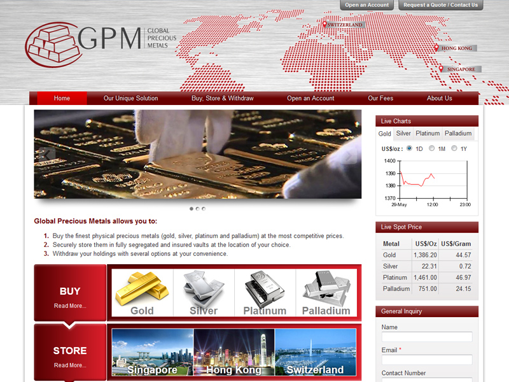Click the Hong Kong map pin
The width and height of the screenshot is (509, 382).
[436, 48]
